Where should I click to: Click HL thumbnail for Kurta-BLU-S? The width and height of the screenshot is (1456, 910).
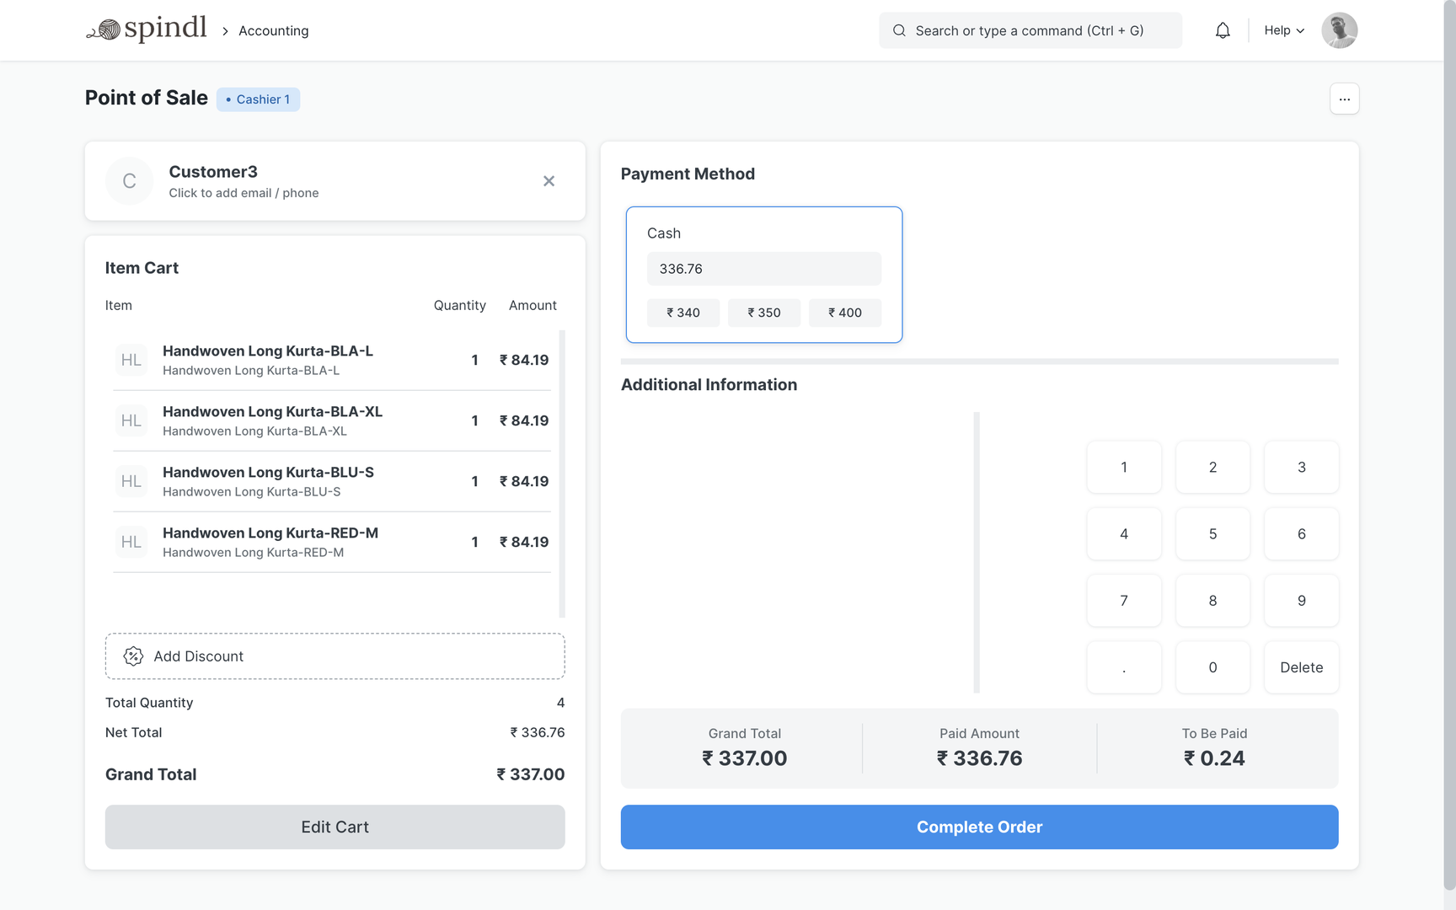click(x=131, y=481)
